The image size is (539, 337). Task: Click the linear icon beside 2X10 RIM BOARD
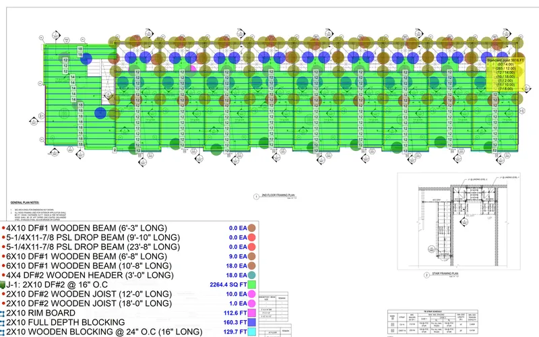2,313
